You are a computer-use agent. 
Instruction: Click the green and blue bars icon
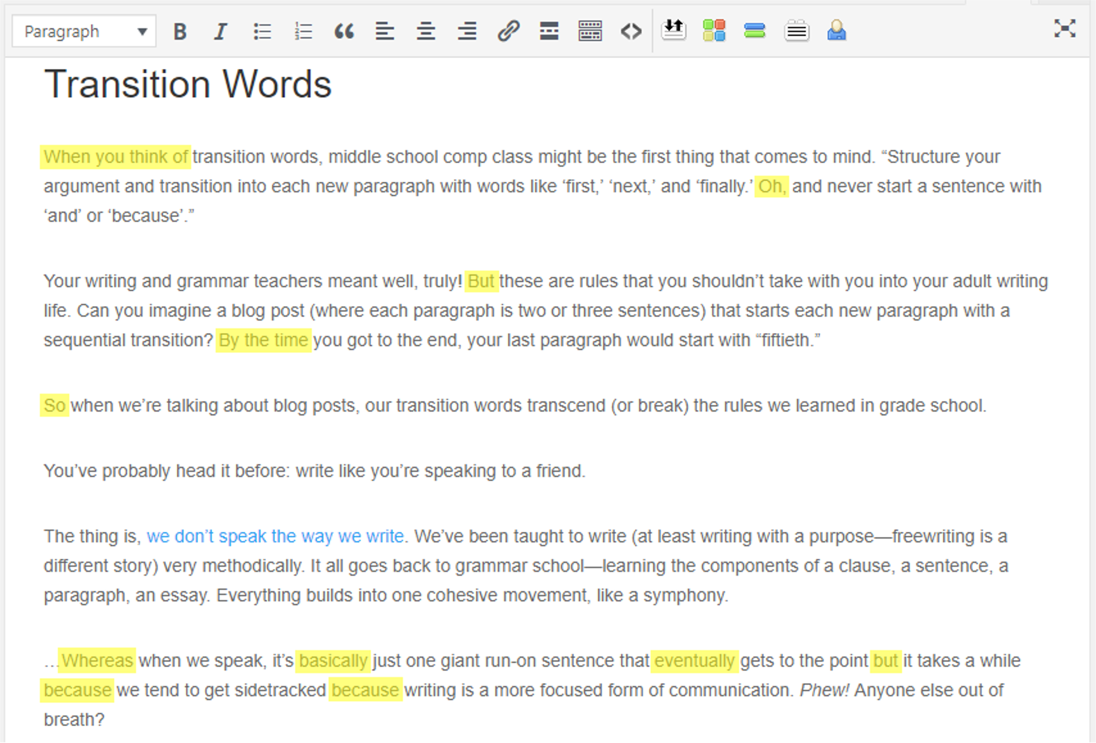755,30
